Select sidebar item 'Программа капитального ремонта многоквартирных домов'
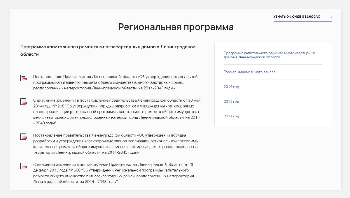 [x=269, y=55]
